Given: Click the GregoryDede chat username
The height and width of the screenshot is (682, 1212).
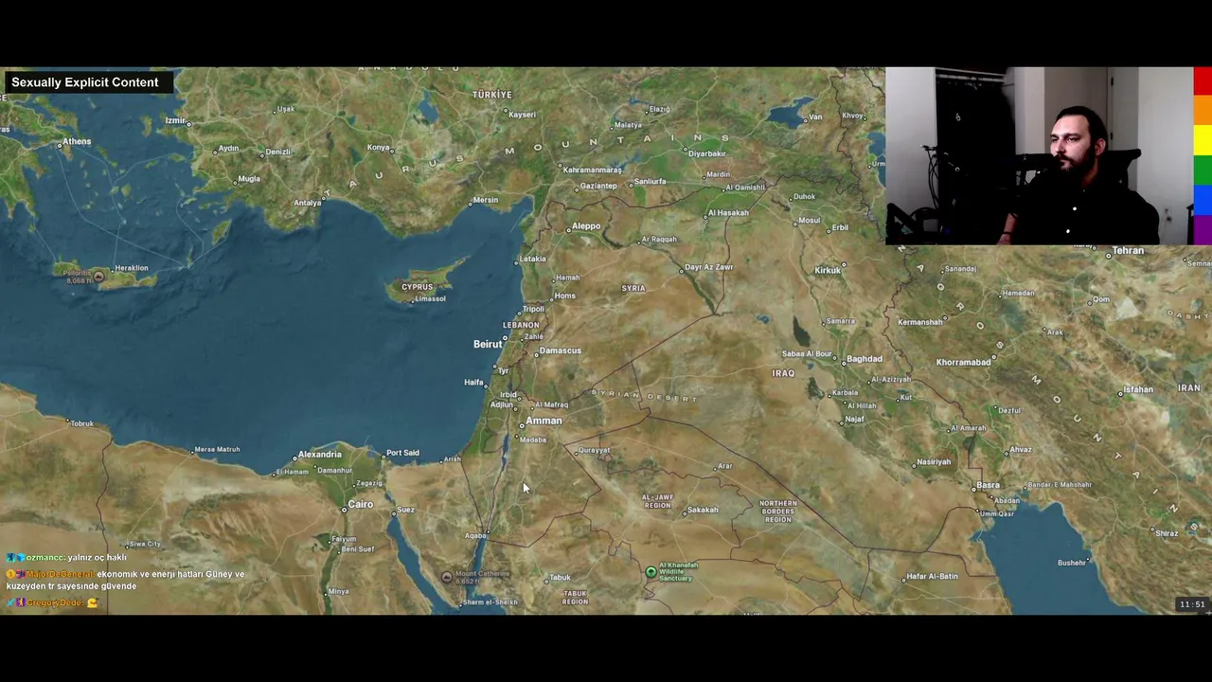Looking at the screenshot, I should tap(54, 602).
